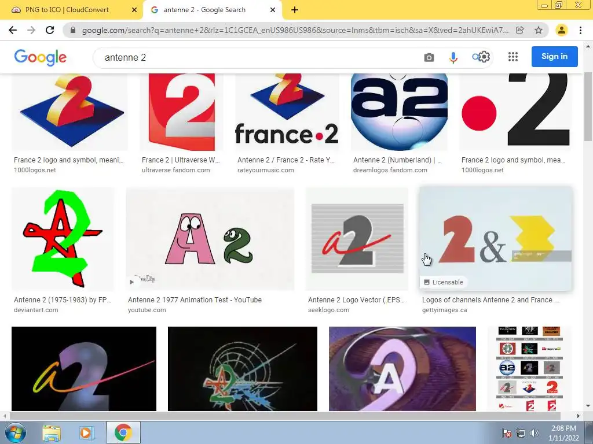Click dreamlogos.fandom.com source text
This screenshot has height=444, width=593.
[390, 170]
